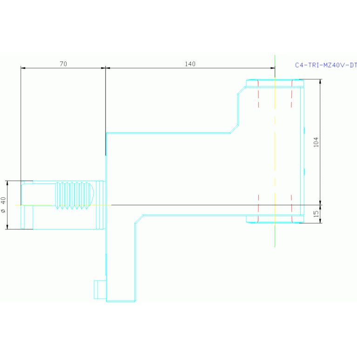This screenshot has height=357, width=357.
Task: Click the upper-left red dashed hidden line
Action: tap(258, 95)
